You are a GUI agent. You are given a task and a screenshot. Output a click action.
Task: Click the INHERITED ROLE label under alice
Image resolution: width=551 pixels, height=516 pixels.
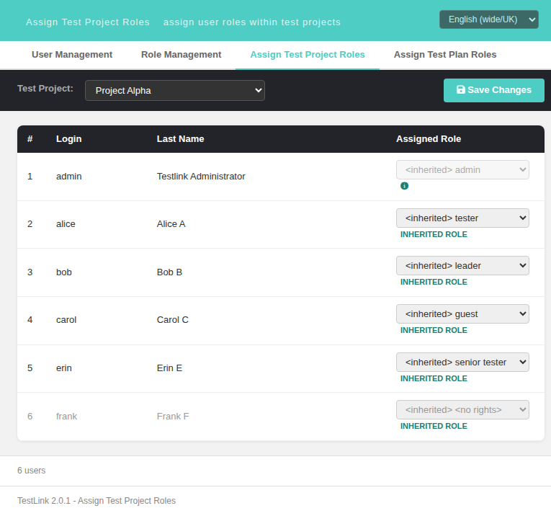[434, 234]
